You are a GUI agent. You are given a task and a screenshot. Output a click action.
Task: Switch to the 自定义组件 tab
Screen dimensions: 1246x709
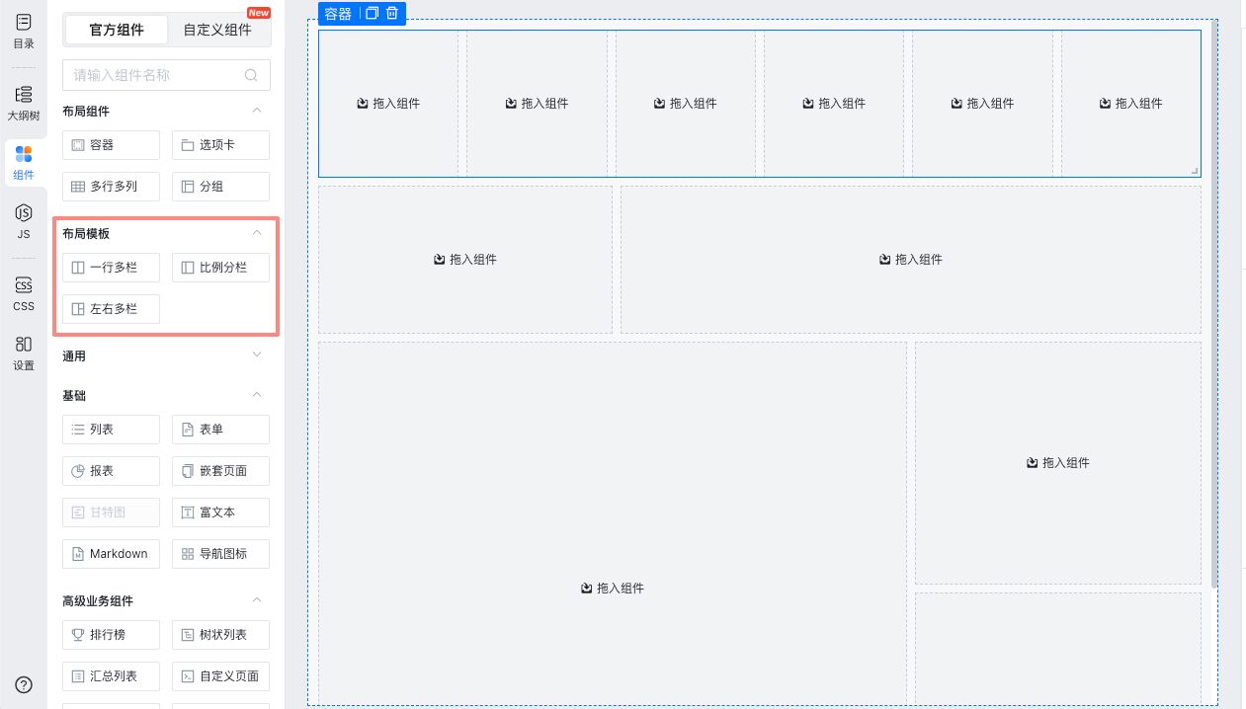tap(217, 30)
